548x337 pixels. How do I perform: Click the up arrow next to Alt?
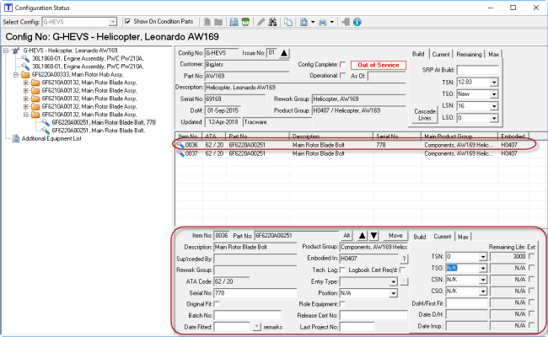[362, 236]
